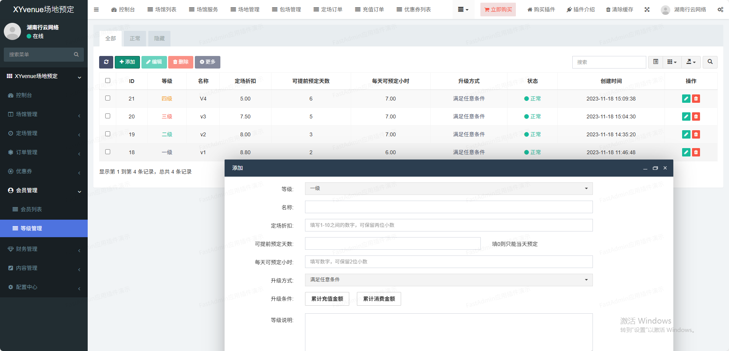Expand the 财务管理 sidebar menu

click(27, 249)
